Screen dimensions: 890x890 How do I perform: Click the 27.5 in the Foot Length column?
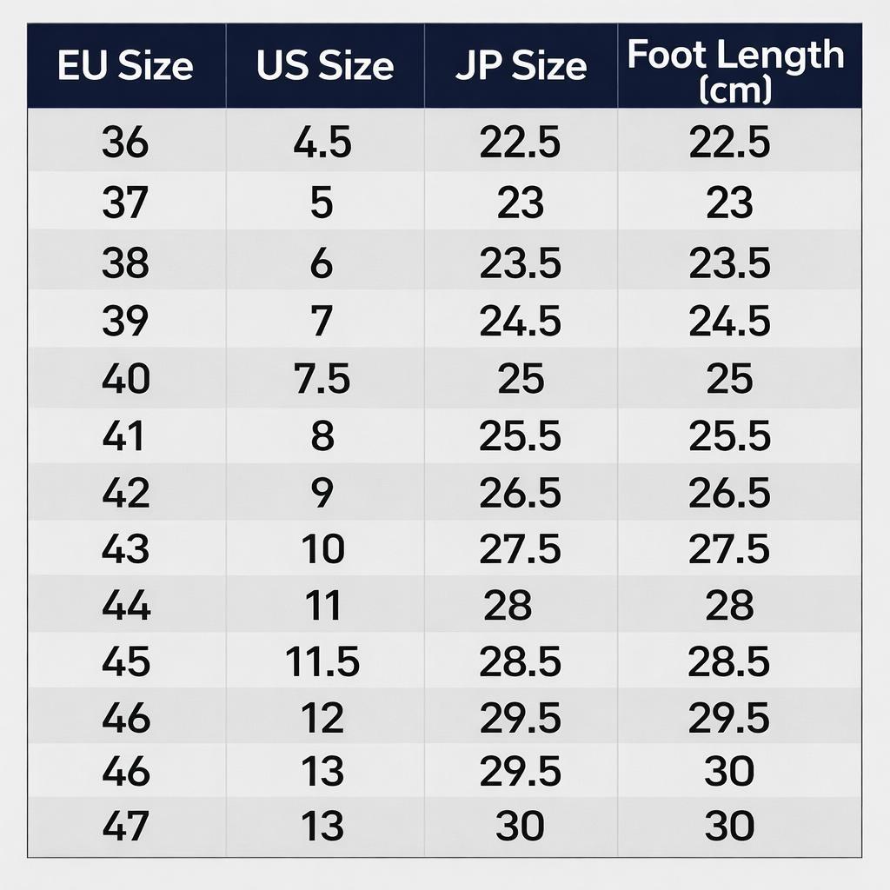pyautogui.click(x=729, y=549)
